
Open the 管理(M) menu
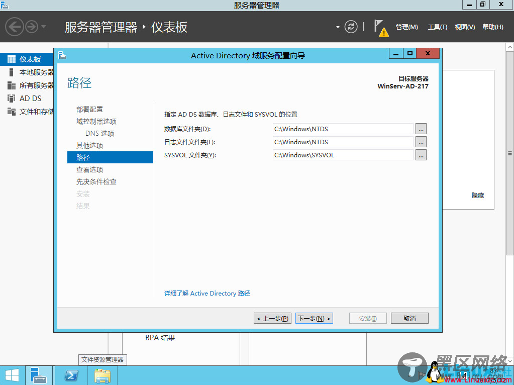[407, 27]
